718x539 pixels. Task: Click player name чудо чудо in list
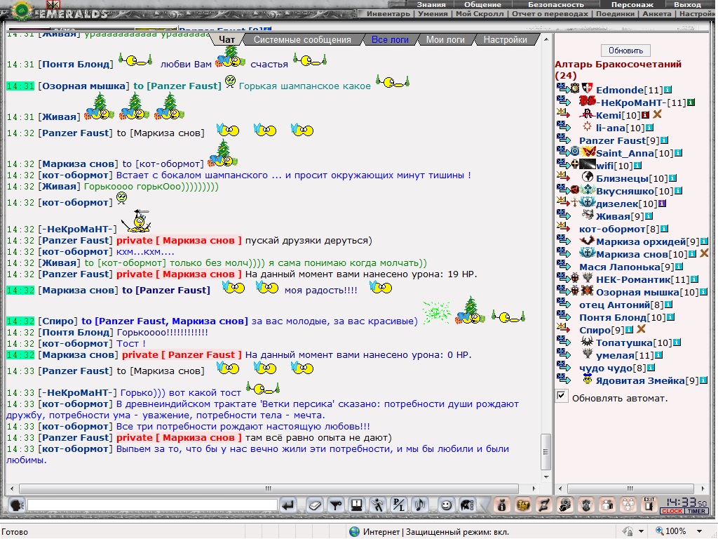click(607, 368)
